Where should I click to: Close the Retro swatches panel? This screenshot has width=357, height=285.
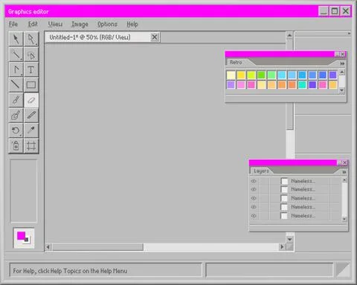coord(343,54)
